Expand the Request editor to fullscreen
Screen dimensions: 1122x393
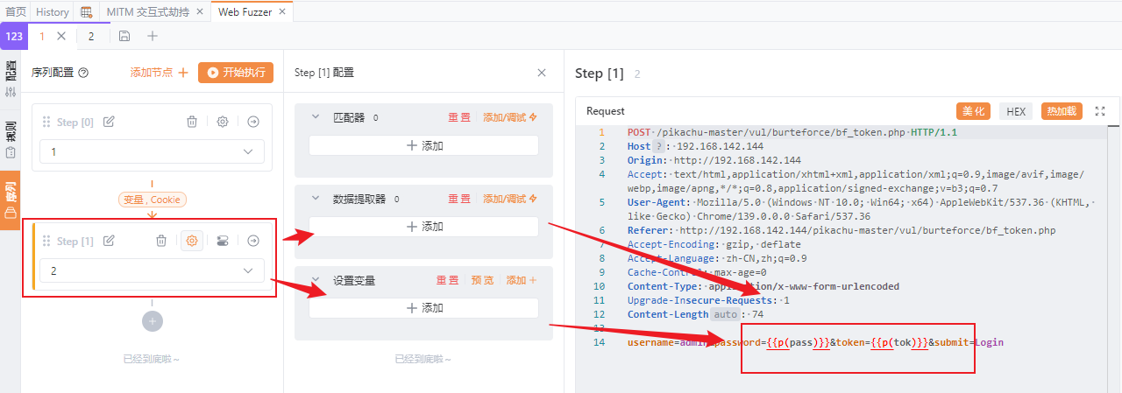point(1101,111)
